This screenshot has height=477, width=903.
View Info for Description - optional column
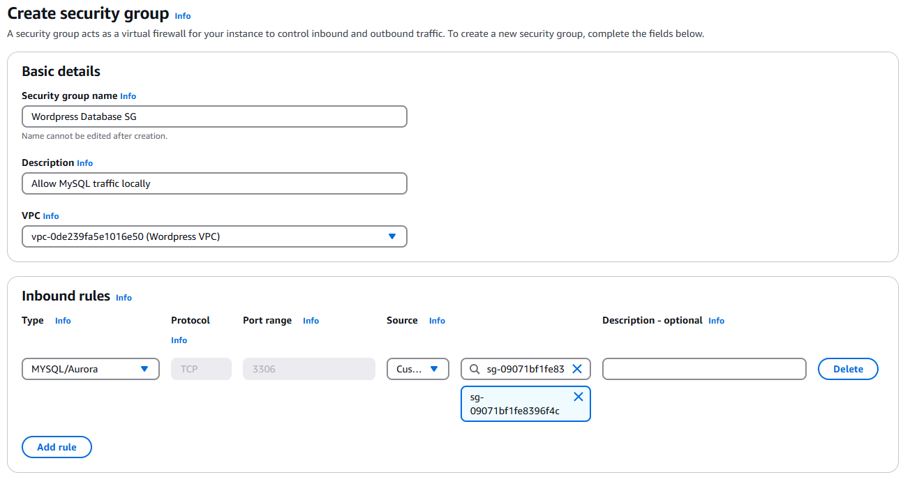point(716,321)
